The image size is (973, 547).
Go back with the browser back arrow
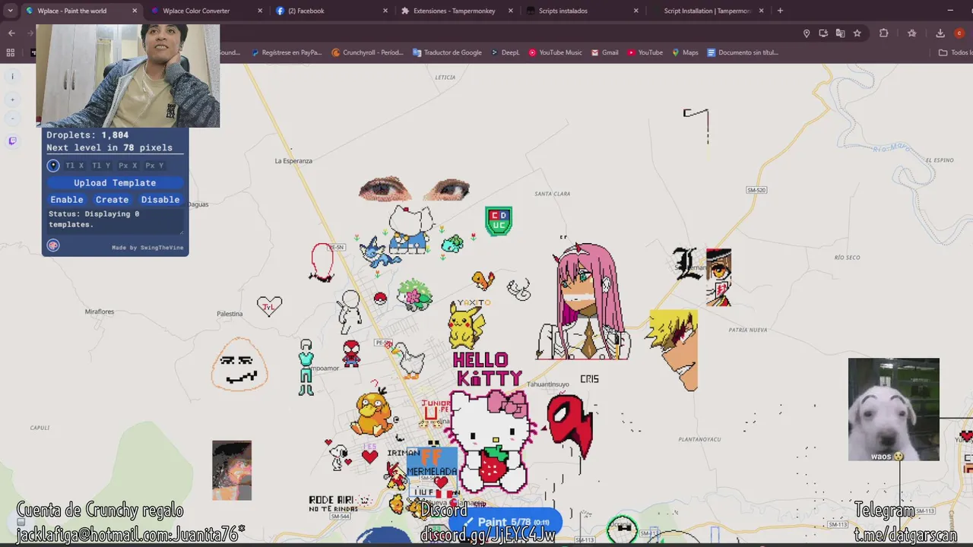[11, 33]
